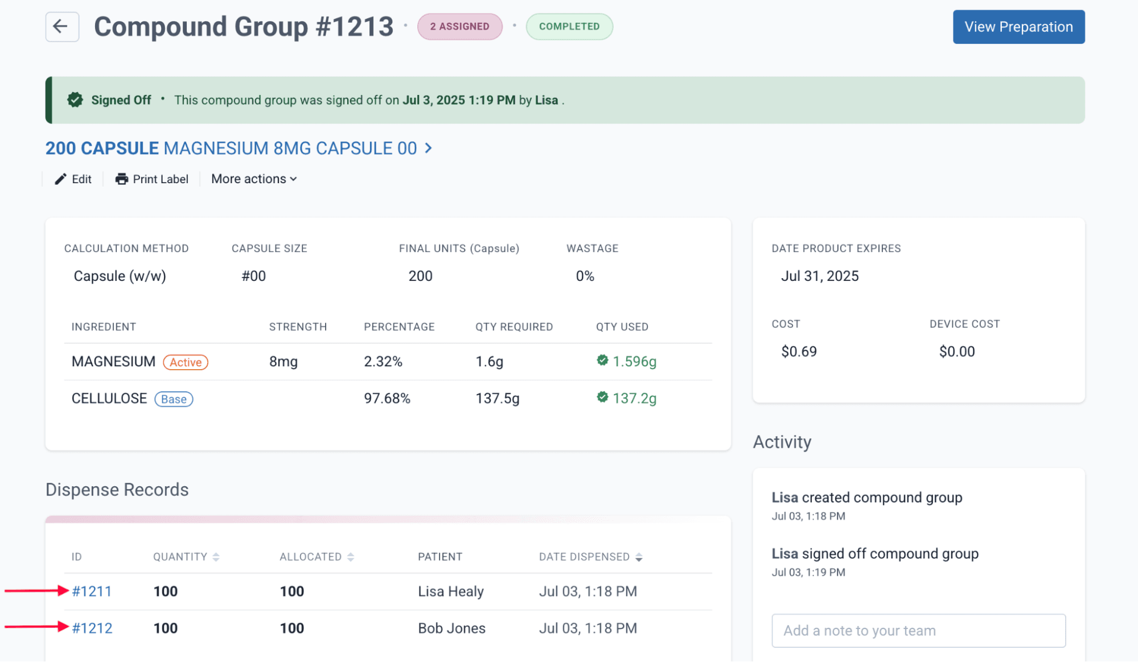
Task: Open dispense record #1211
Action: pyautogui.click(x=92, y=591)
